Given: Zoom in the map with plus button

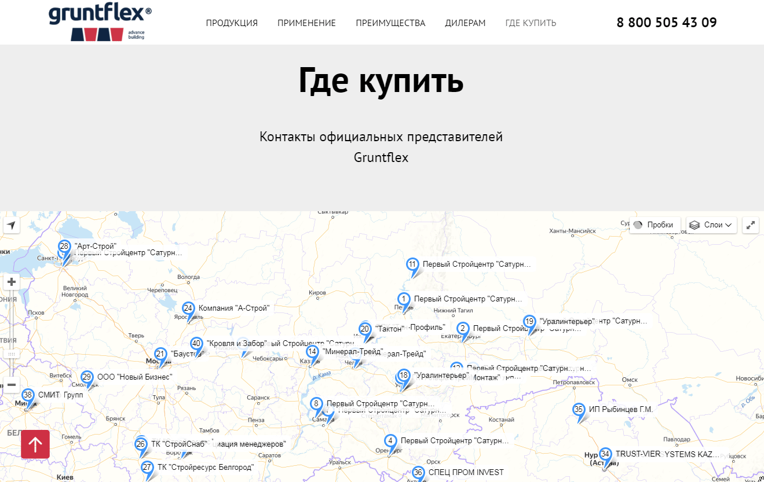Looking at the screenshot, I should (x=12, y=282).
